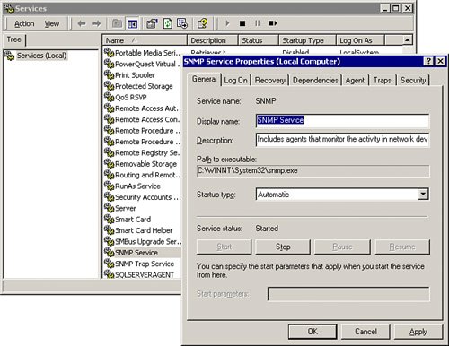Switch to the Log On tab
449x346 pixels.
(x=236, y=80)
